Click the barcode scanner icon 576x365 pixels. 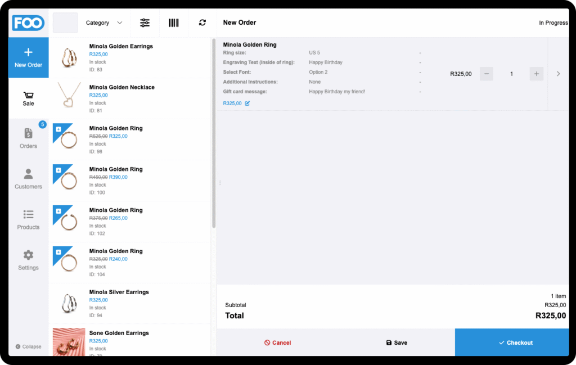click(x=174, y=23)
